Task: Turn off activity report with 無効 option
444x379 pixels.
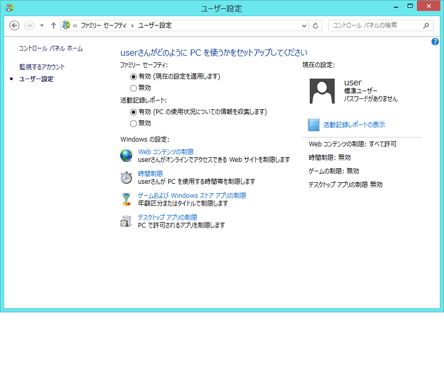Action: click(x=134, y=123)
